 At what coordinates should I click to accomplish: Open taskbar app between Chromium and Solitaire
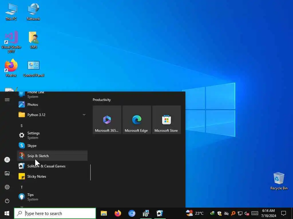pyautogui.click(x=146, y=213)
